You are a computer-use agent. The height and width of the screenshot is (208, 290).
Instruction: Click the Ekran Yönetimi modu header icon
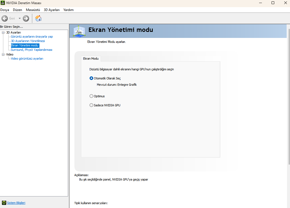(x=79, y=31)
